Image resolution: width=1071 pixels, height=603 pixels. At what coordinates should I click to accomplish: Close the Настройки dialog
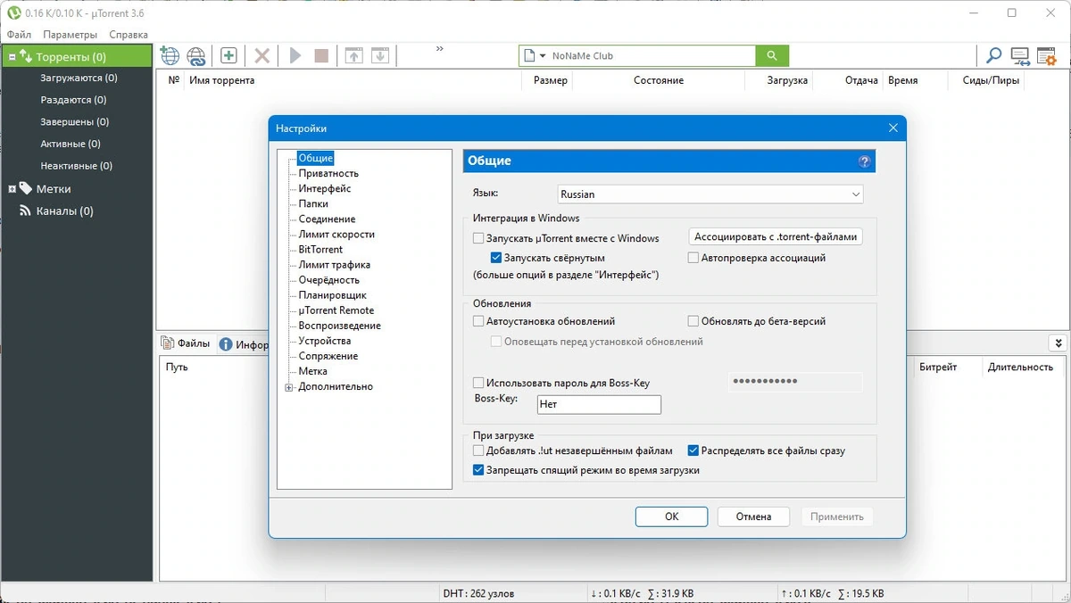tap(892, 128)
